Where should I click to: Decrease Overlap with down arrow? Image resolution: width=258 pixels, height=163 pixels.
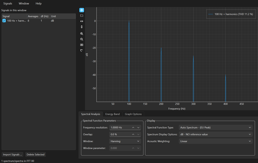point(138,134)
